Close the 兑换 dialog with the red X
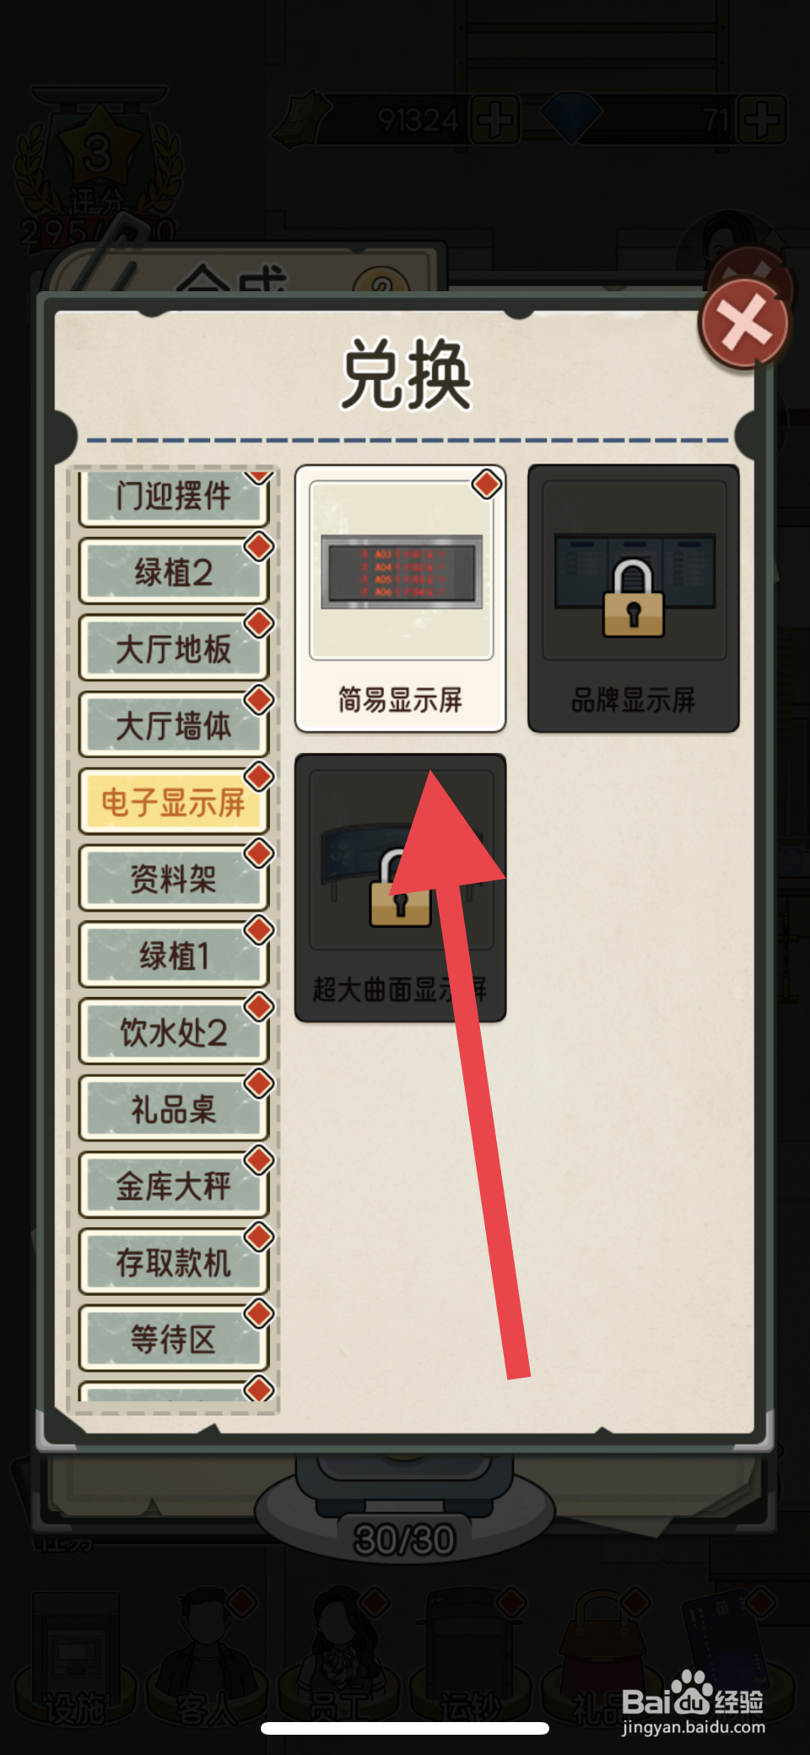Screen dimensions: 810x1755 click(x=743, y=324)
